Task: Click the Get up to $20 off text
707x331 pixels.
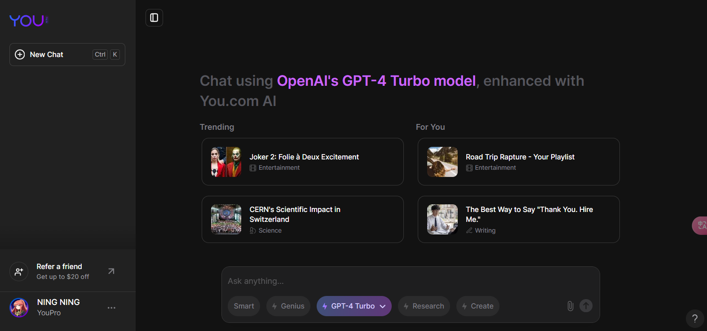Action: coord(63,277)
